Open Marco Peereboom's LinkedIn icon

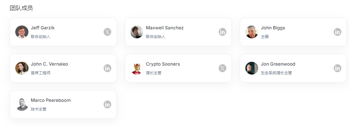tap(107, 105)
